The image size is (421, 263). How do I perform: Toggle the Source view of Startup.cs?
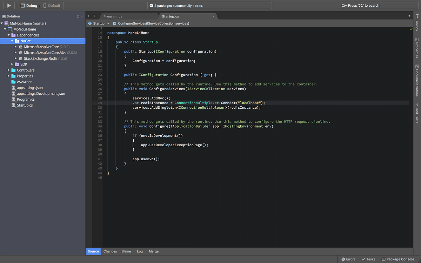[x=93, y=251]
